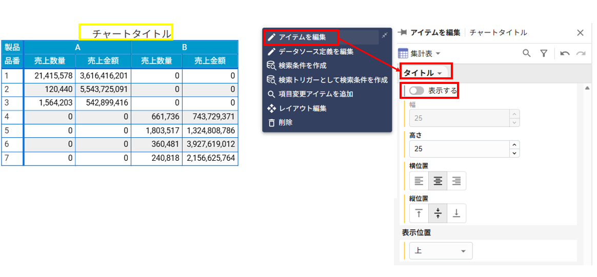Toggle the 表示する switch on
Image resolution: width=597 pixels, height=277 pixels.
(416, 91)
